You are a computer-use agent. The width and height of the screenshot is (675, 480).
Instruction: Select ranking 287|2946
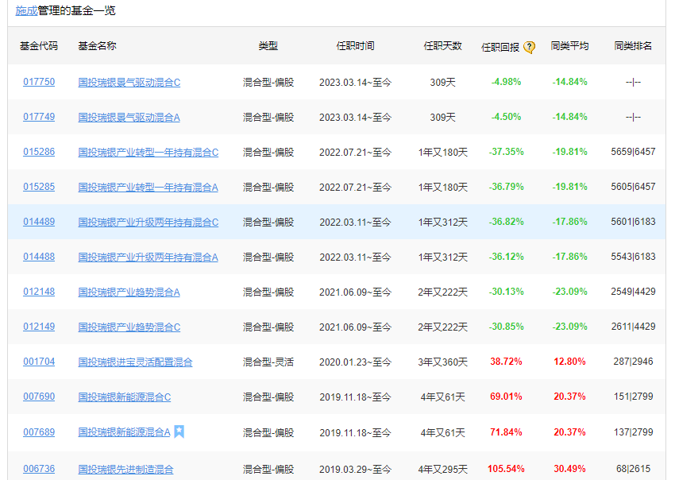[633, 362]
